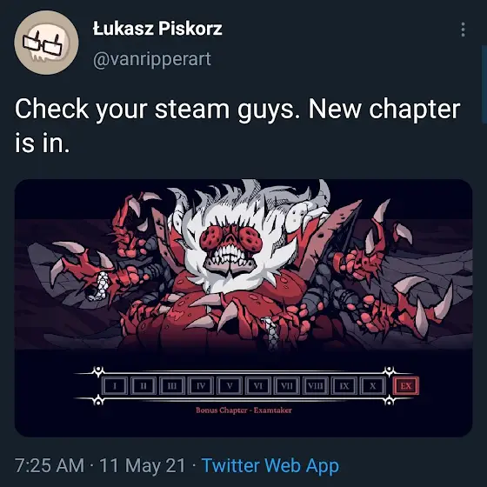Open the Twitter Web App source link
The image size is (487, 487).
tap(270, 465)
